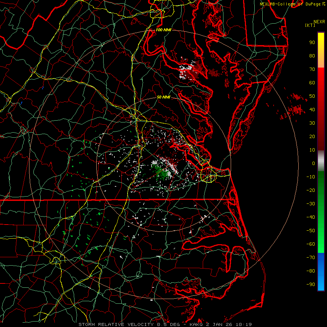Image resolution: width=327 pixels, height=327 pixels.
Task: Click the 20 value on velocity scale
Action: 312,136
